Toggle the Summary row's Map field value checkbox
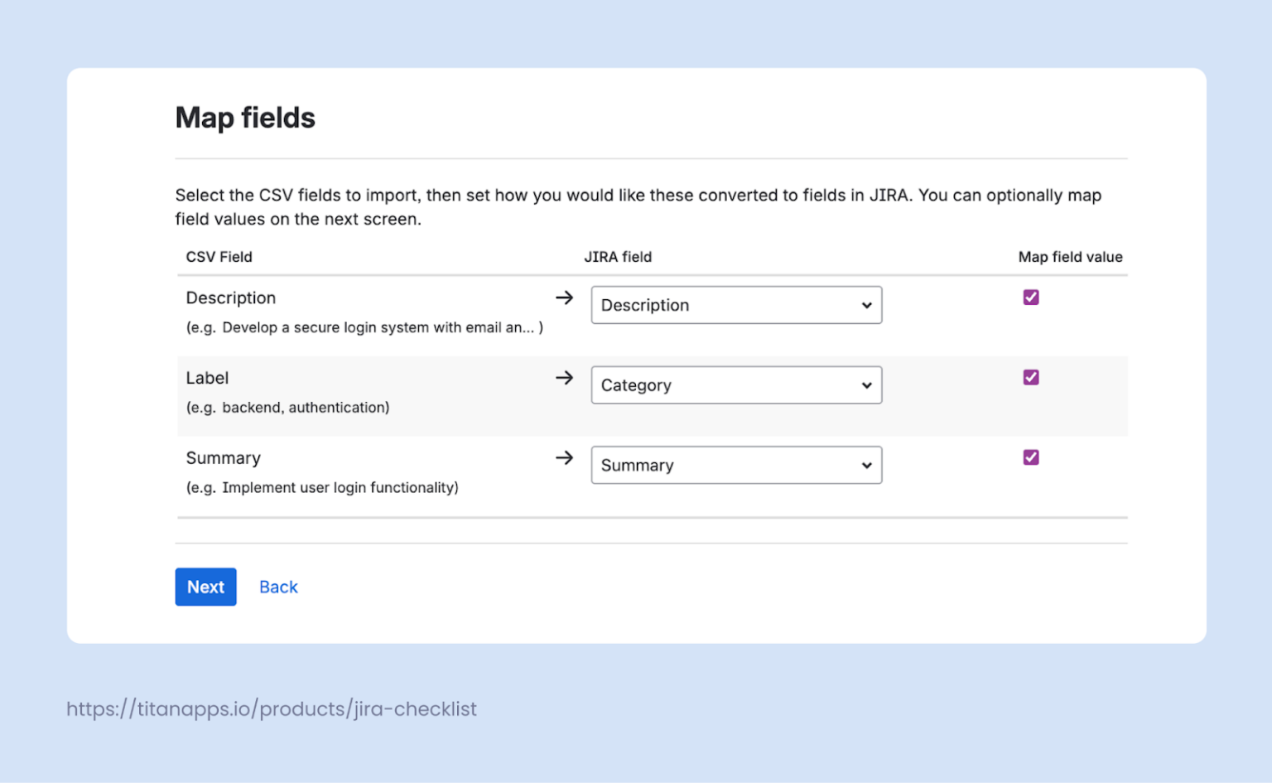 (1030, 457)
